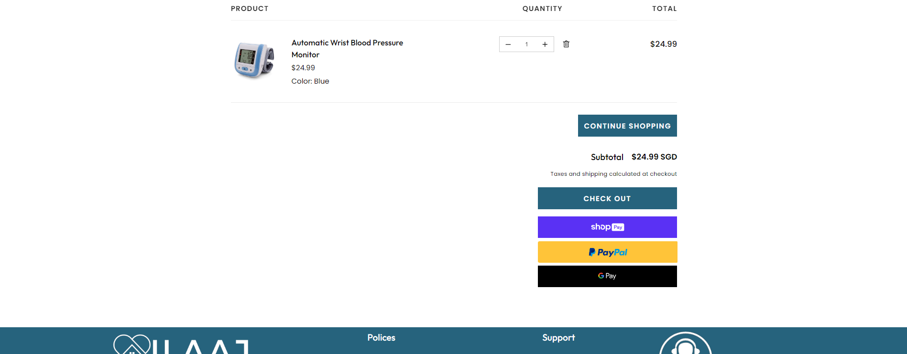Click the PRODUCT column header

click(x=250, y=9)
